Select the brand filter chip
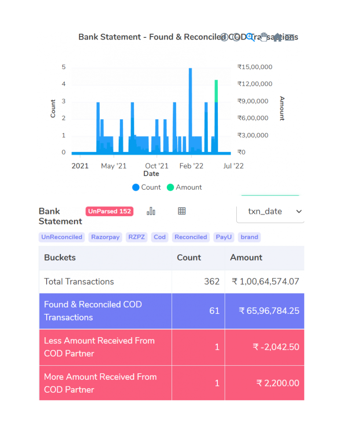 (x=249, y=237)
